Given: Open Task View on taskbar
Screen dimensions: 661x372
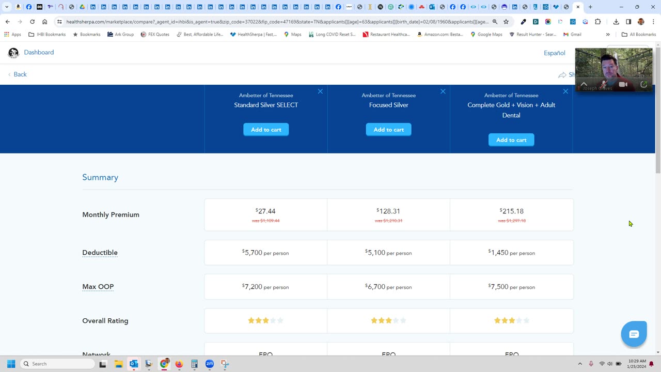Looking at the screenshot, I should pyautogui.click(x=102, y=364).
